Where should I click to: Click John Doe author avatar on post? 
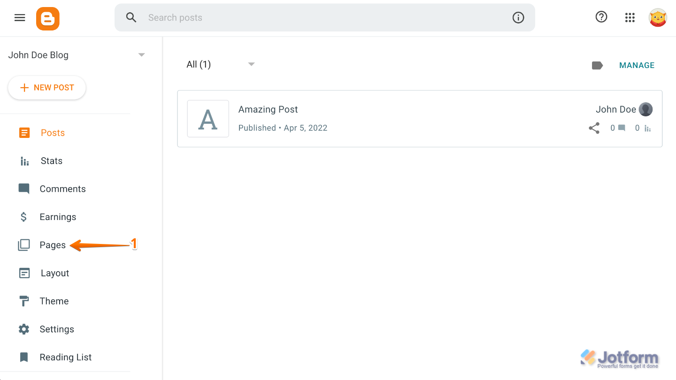point(646,109)
